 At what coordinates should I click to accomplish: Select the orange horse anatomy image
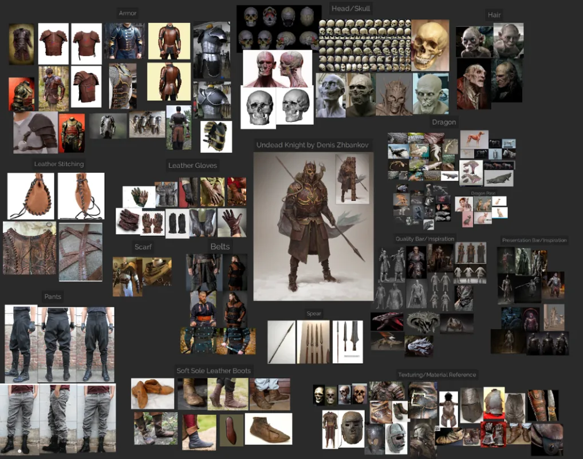[474, 140]
